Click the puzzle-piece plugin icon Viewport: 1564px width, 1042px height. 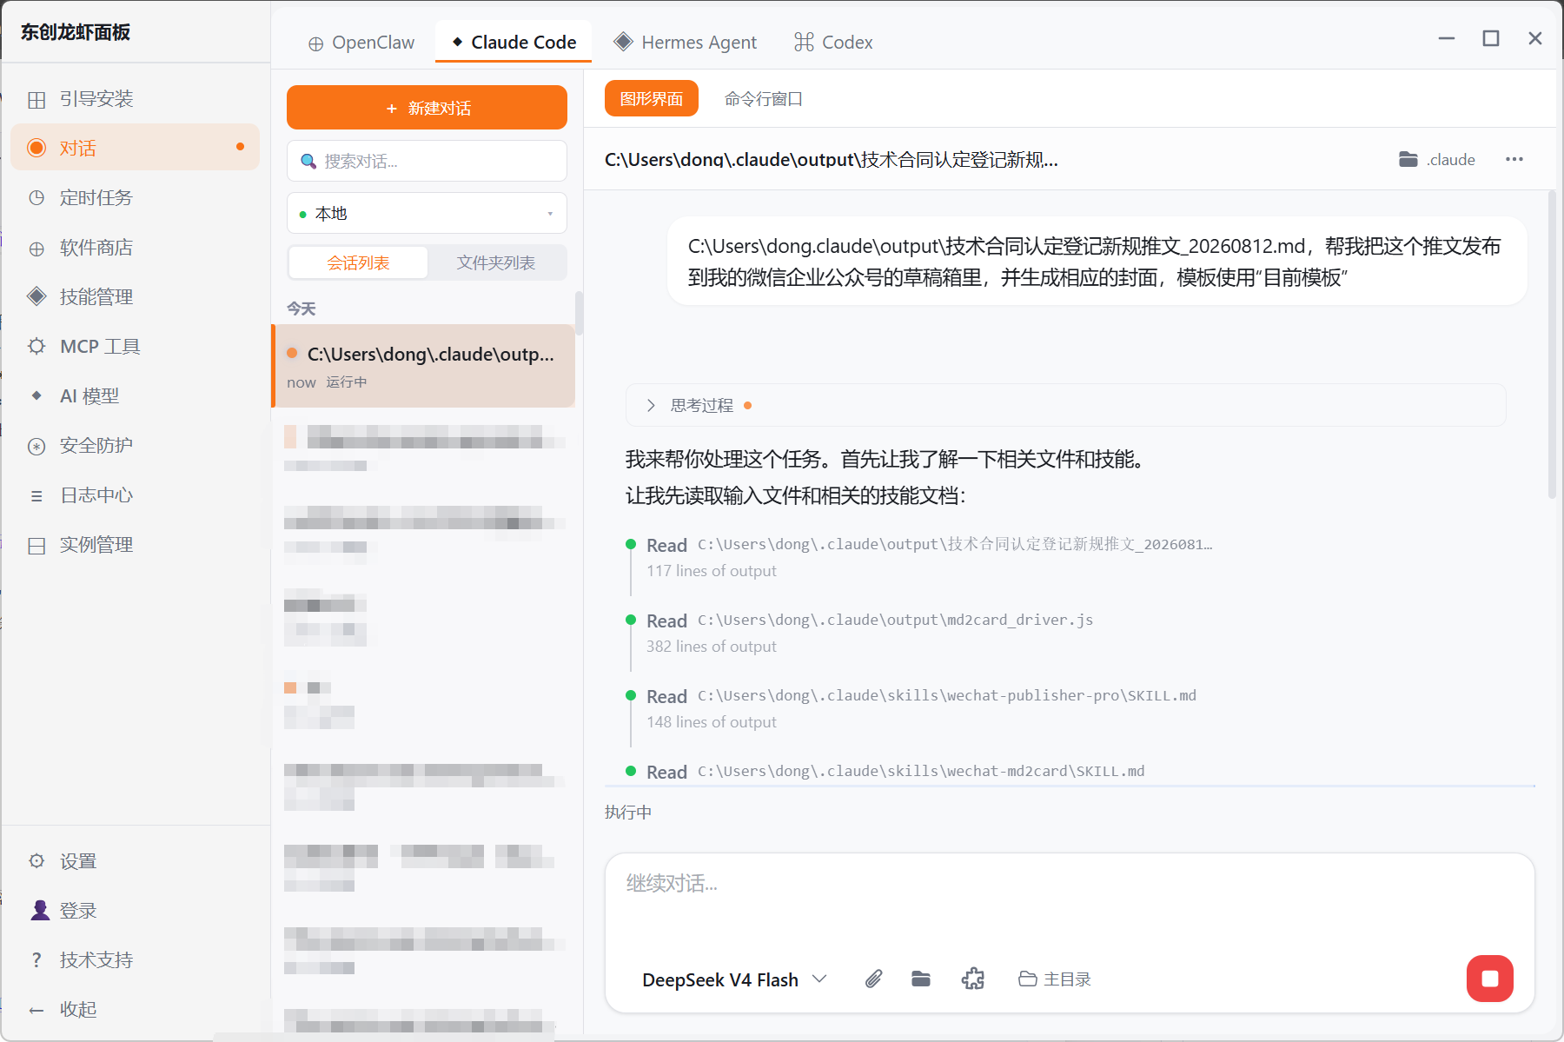[973, 979]
